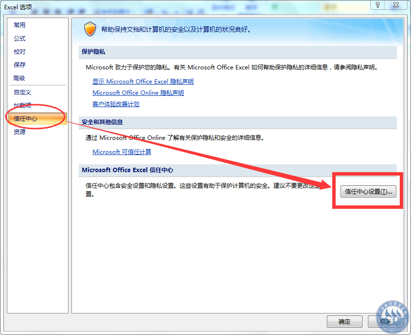
Task: Select the 常用 category
Action: 20,25
